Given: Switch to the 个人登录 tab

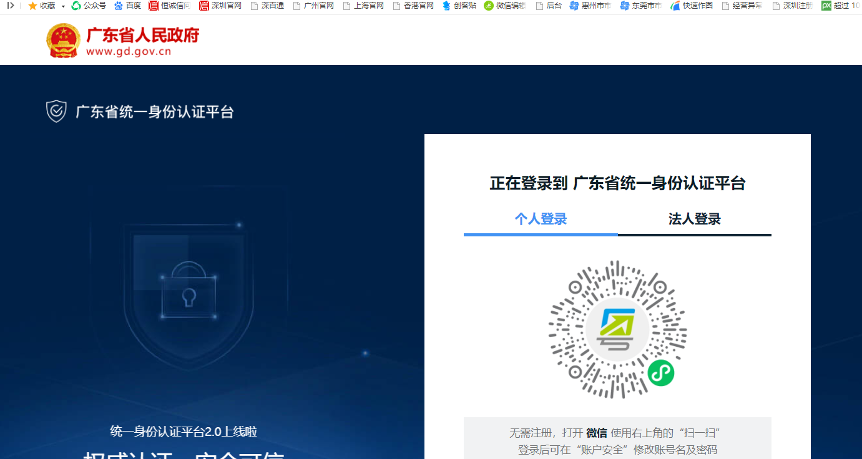Looking at the screenshot, I should (541, 219).
